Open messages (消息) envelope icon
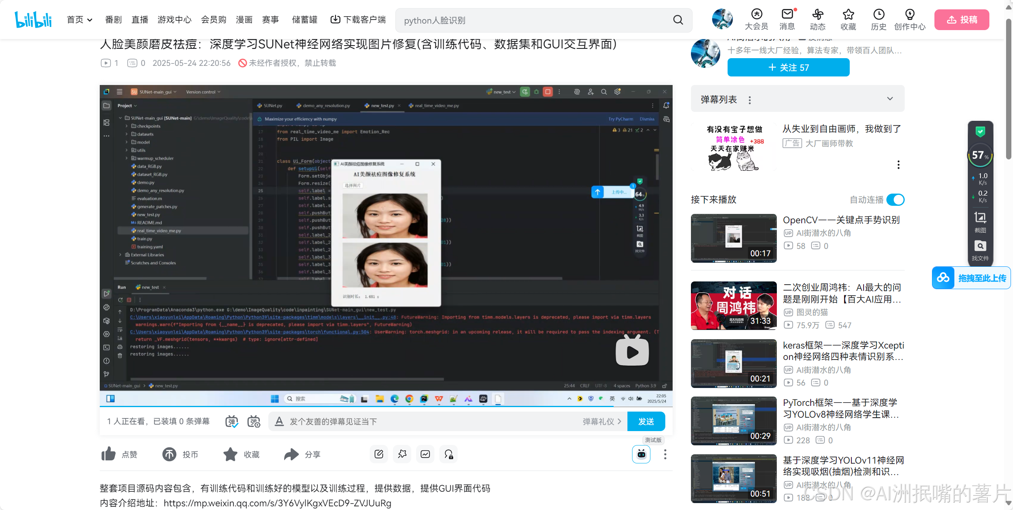This screenshot has width=1013, height=510. pos(787,15)
